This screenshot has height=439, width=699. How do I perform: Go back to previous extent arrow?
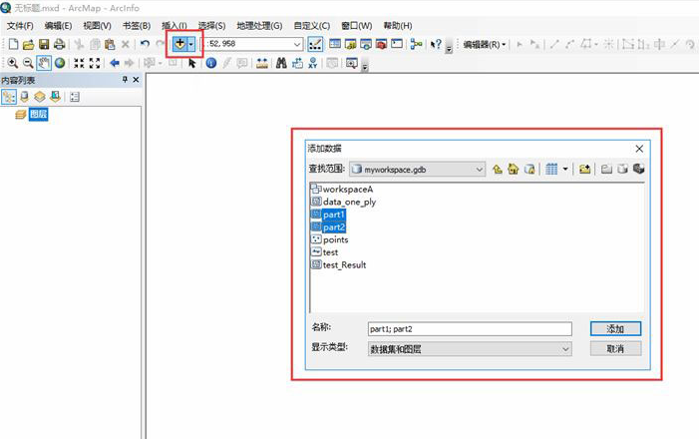tap(115, 63)
